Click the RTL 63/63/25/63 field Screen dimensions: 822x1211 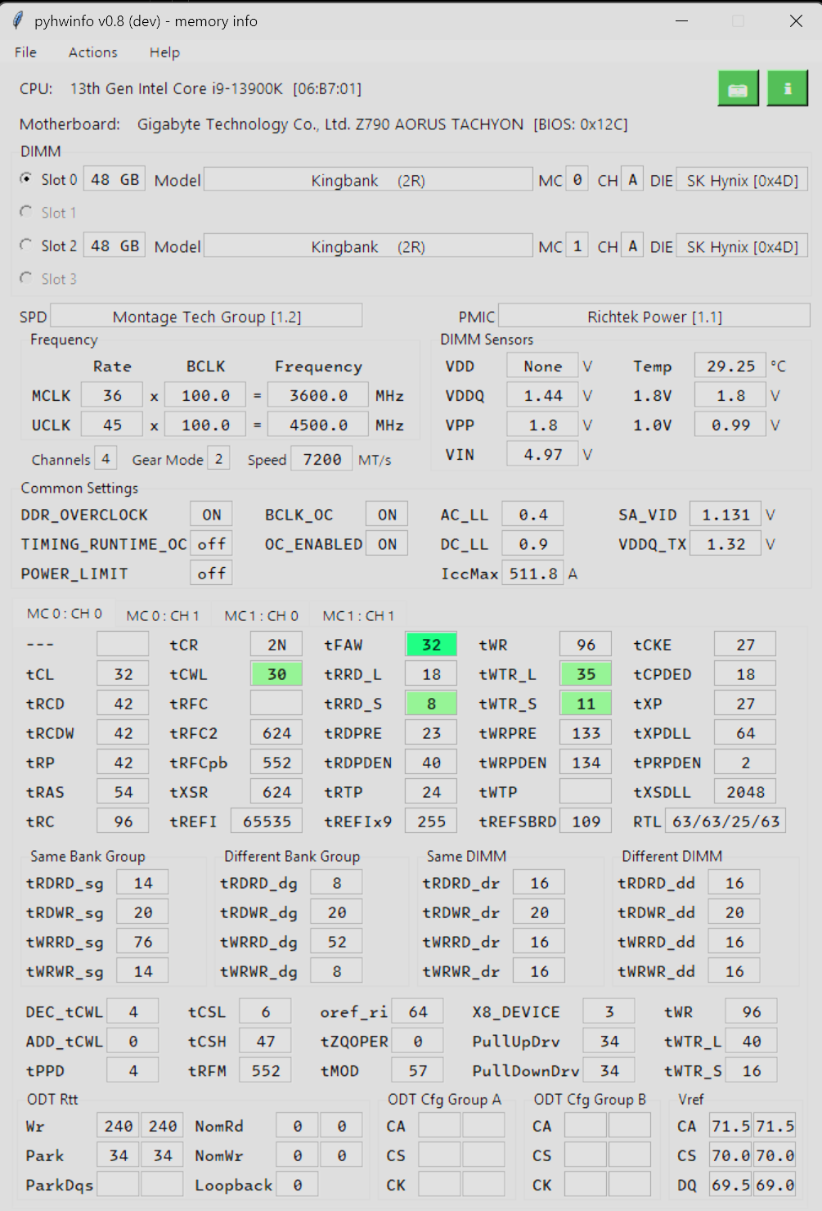[x=725, y=822]
